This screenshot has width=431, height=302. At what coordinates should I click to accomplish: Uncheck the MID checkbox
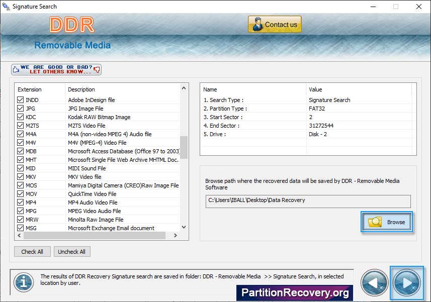click(x=20, y=168)
